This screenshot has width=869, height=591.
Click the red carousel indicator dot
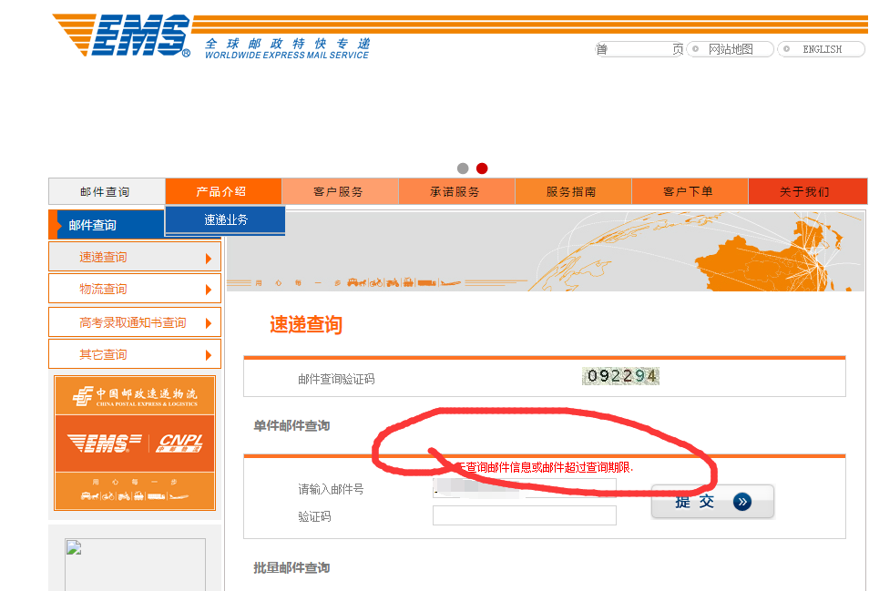482,168
